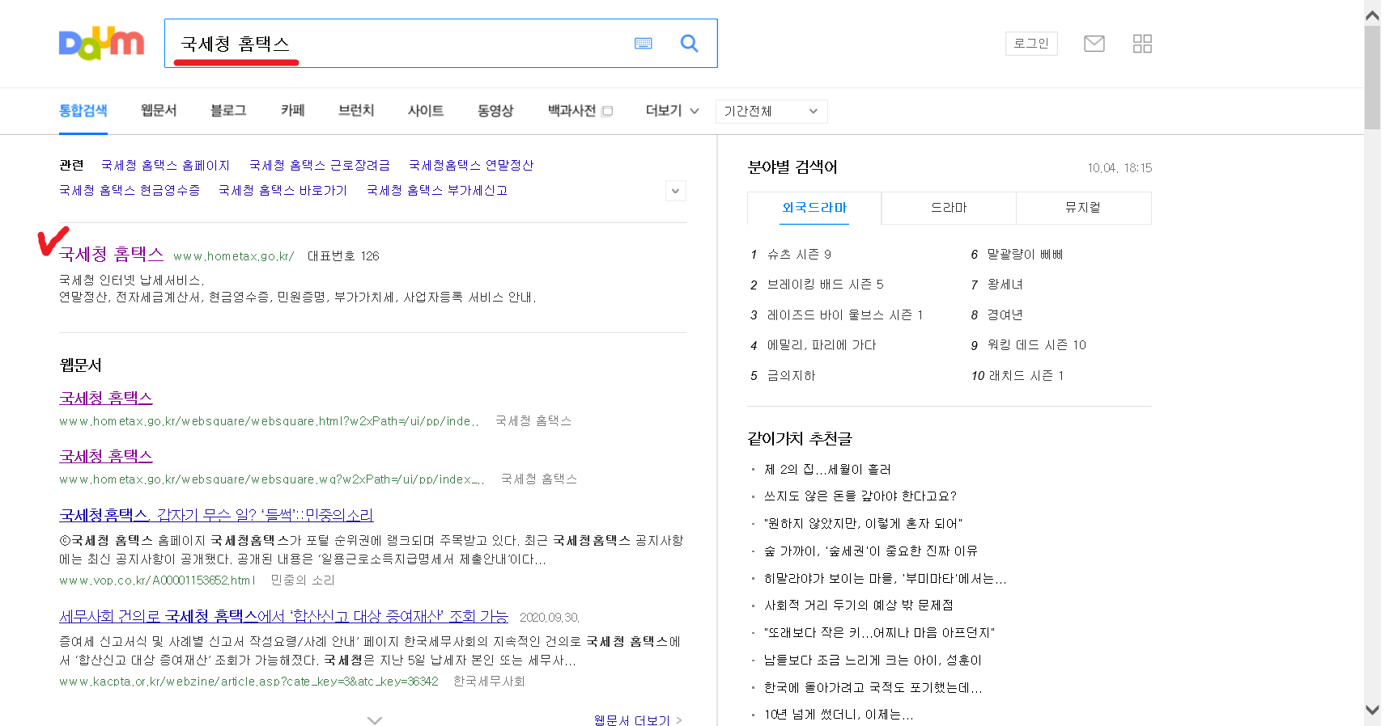Select the 뮤지컬 tab
The image size is (1385, 726).
(x=1083, y=208)
